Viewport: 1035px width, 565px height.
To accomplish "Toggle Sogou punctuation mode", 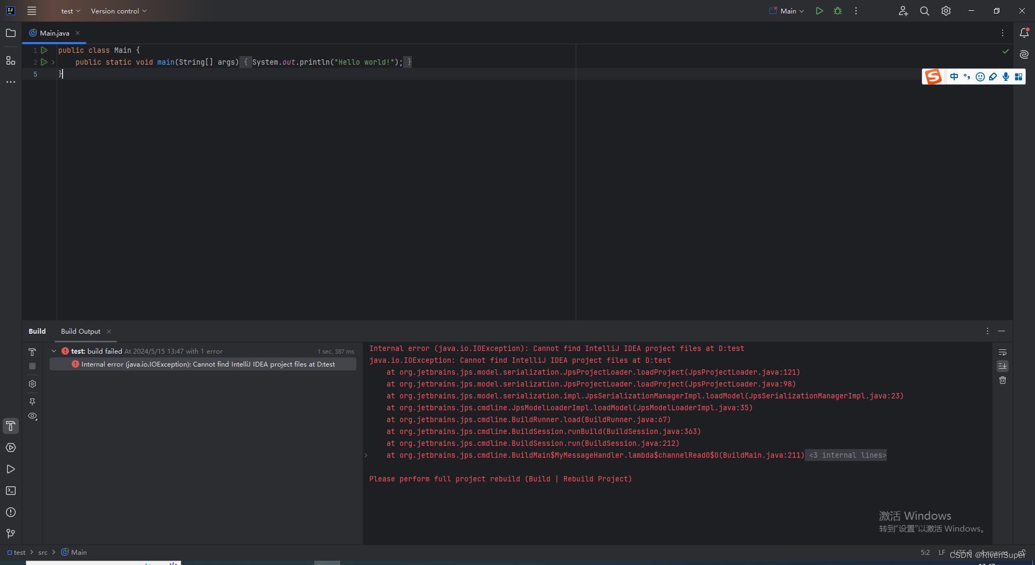I will (x=967, y=77).
